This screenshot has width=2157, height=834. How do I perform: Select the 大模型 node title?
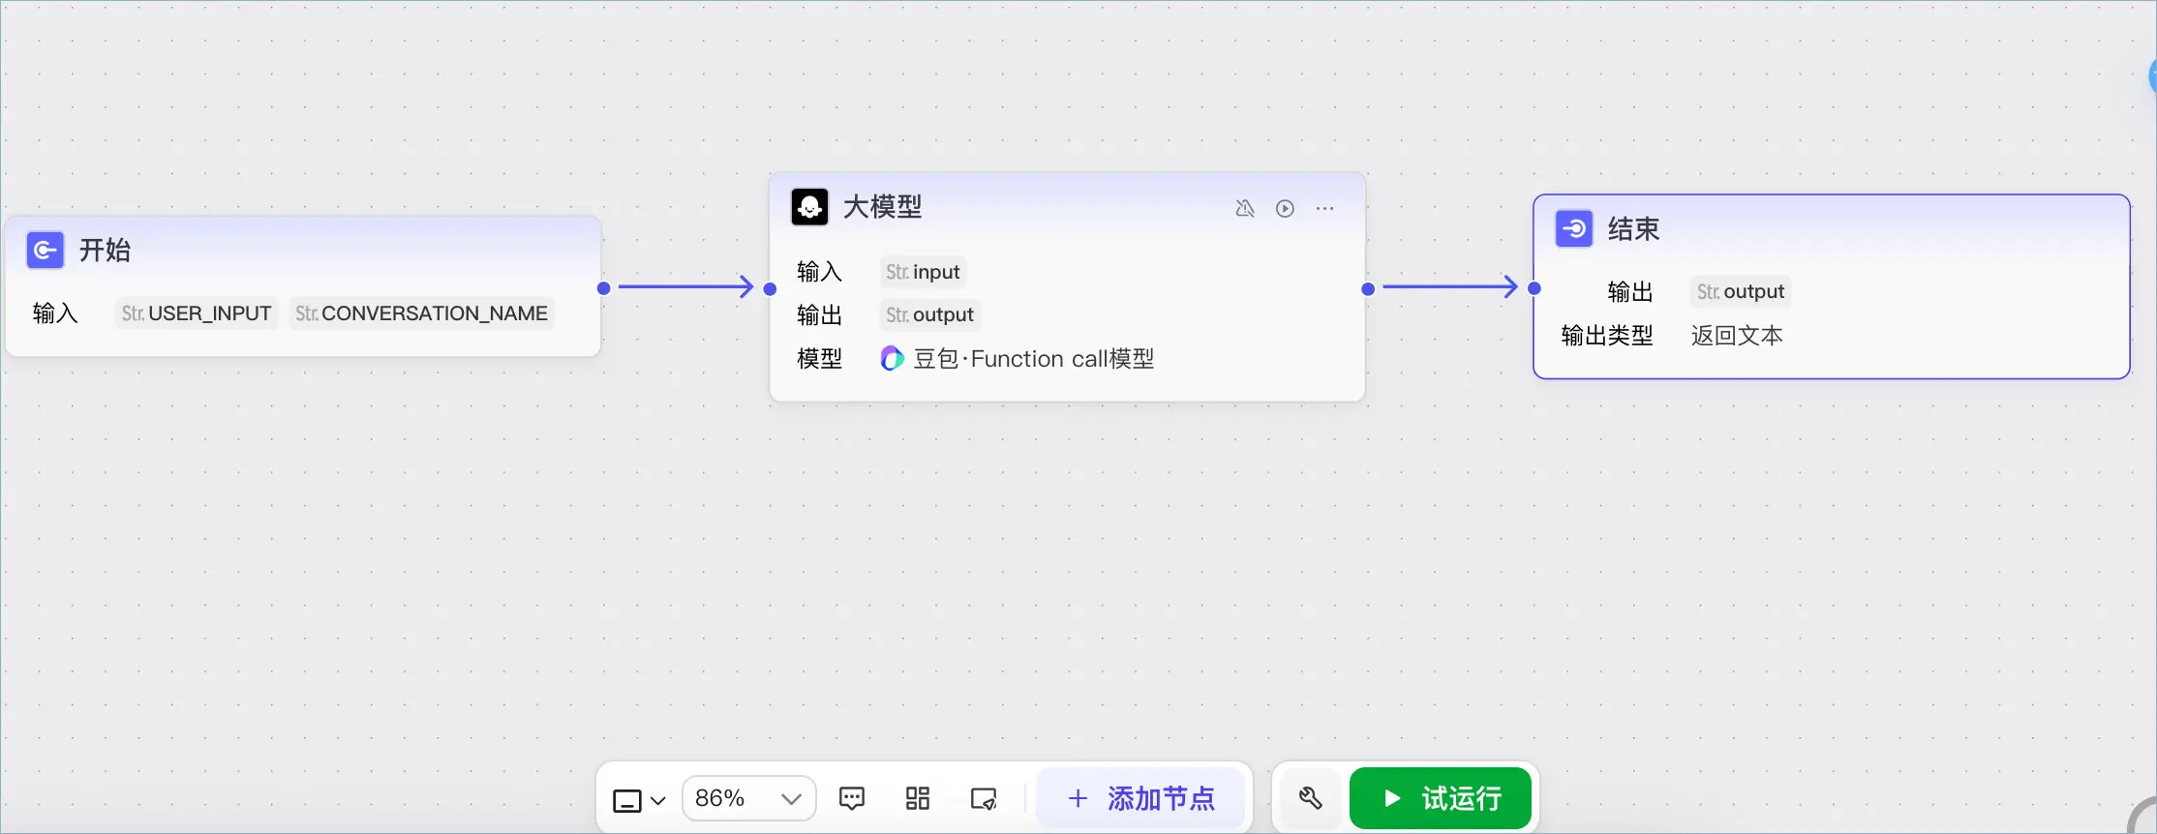point(882,207)
